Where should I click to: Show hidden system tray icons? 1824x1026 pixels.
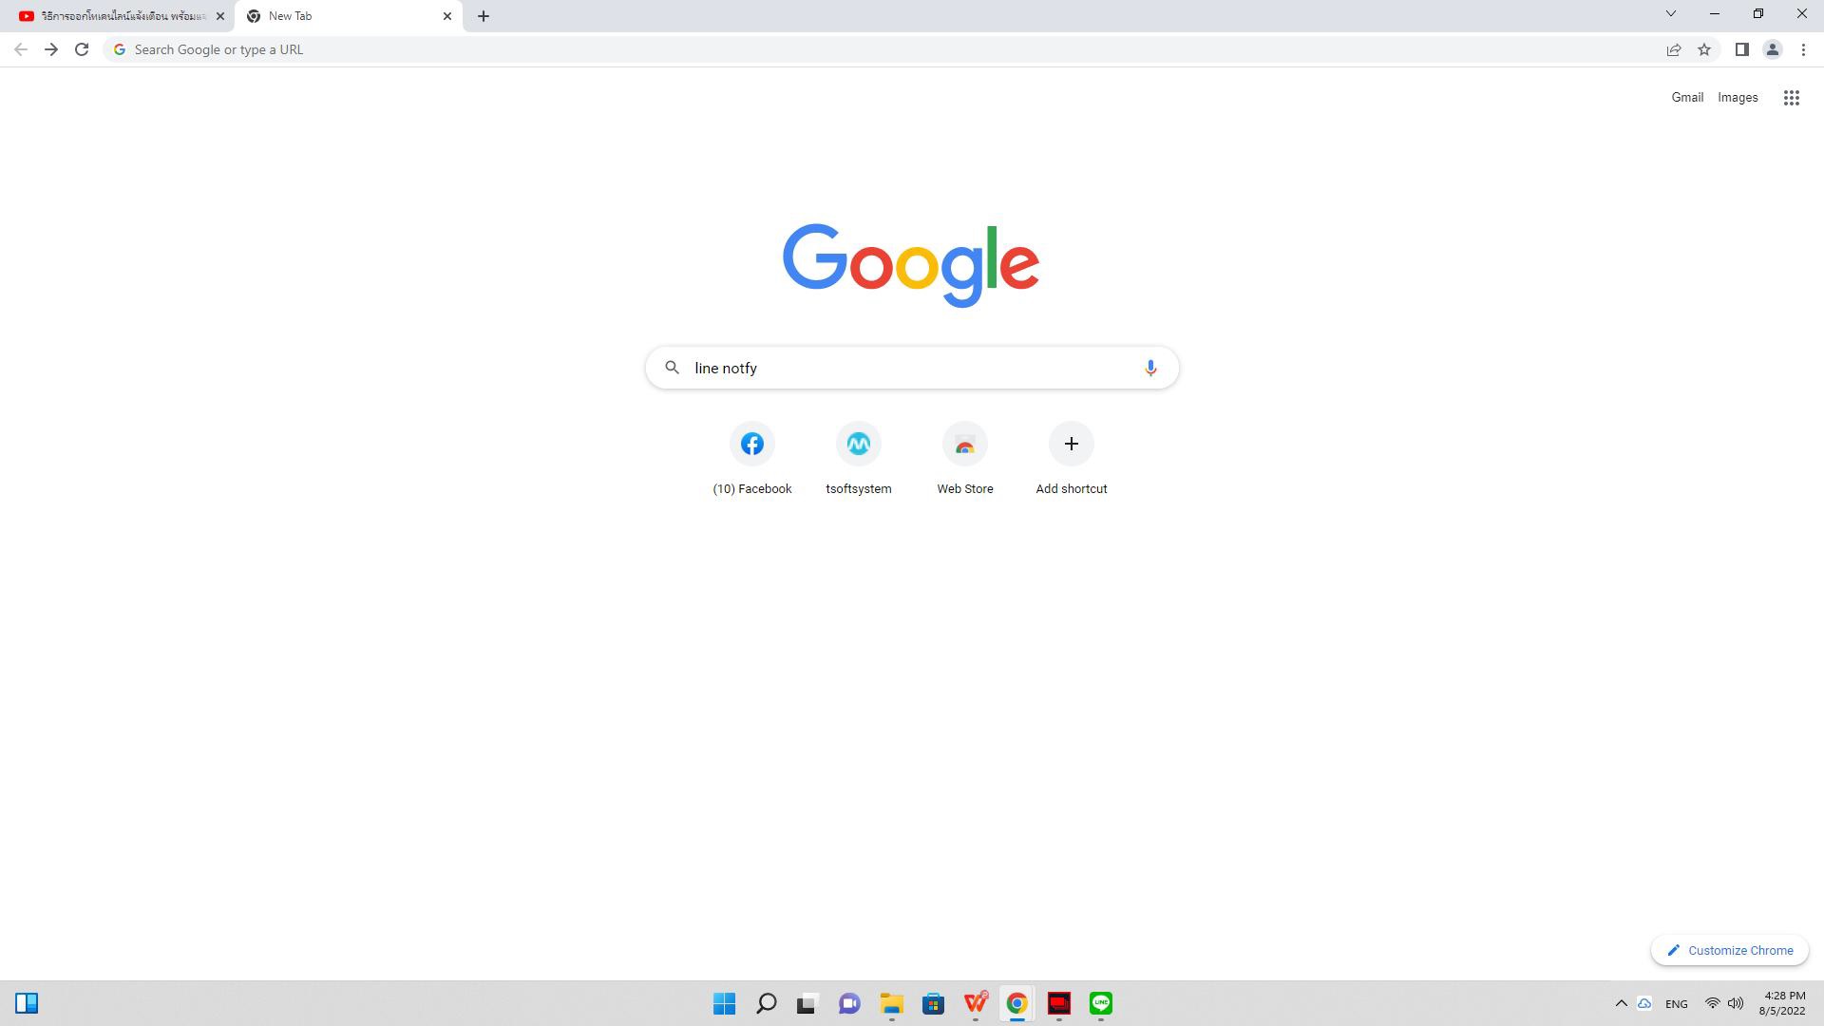[1622, 1003]
